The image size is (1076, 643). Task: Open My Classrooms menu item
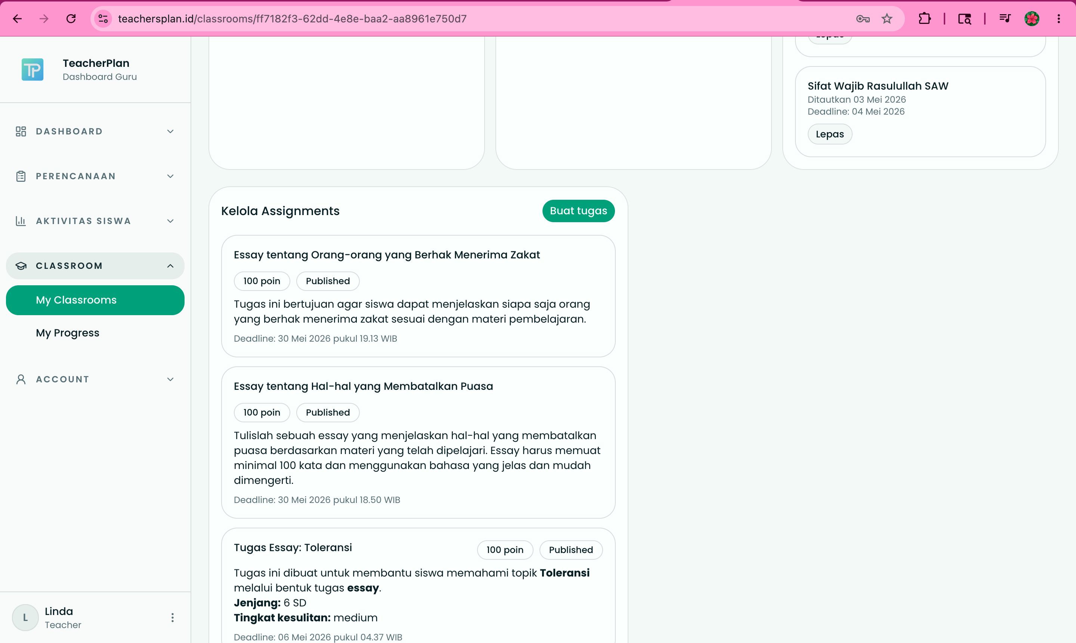point(95,300)
